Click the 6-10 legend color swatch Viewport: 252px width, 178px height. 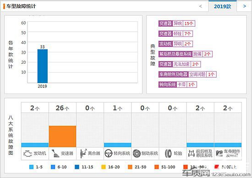(53, 167)
